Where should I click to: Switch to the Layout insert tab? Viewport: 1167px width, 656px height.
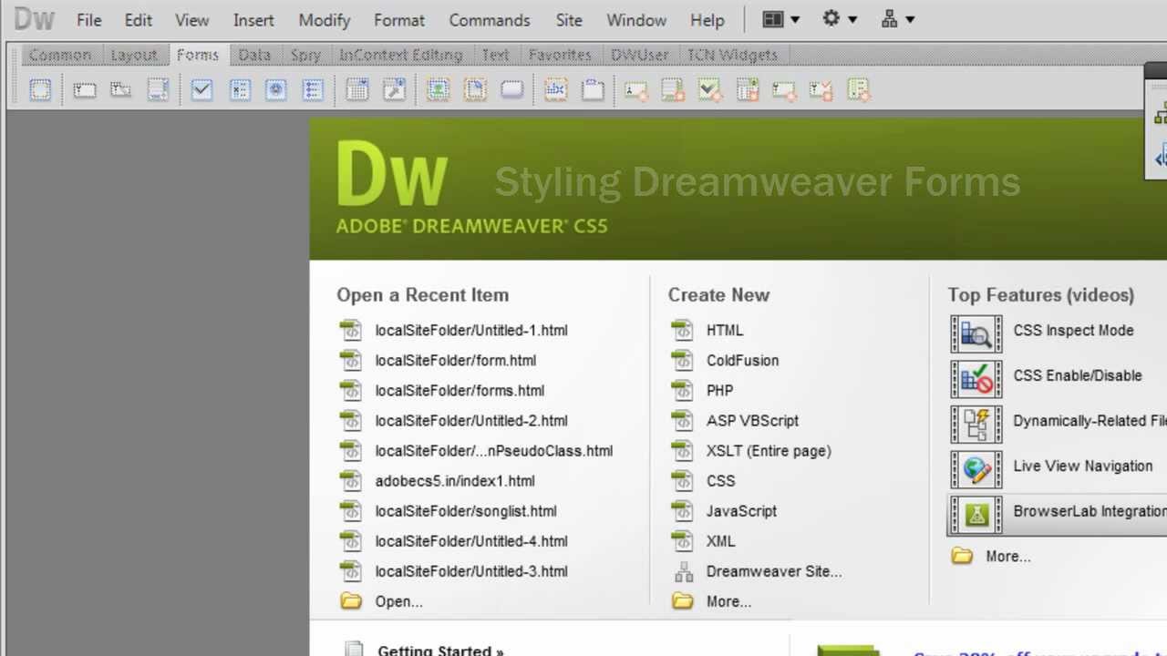coord(134,55)
